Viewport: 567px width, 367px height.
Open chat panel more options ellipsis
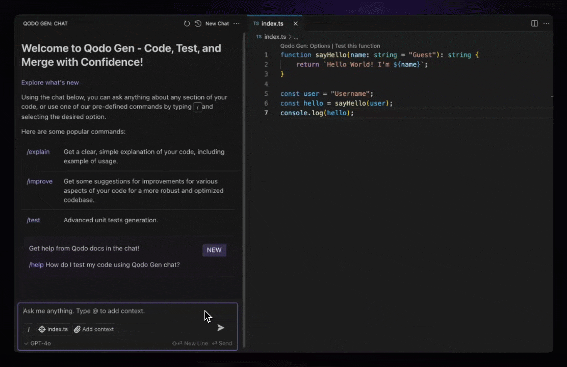point(237,23)
